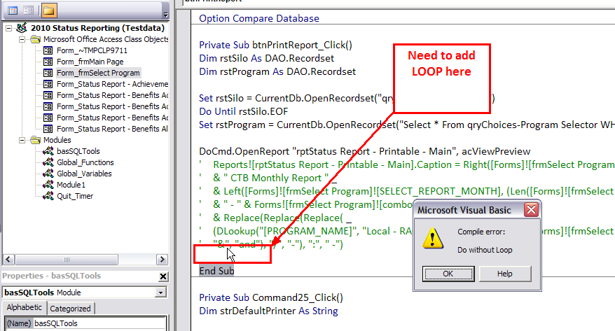
Task: Click the DoCmd.OpenReport code line
Action: [x=365, y=152]
